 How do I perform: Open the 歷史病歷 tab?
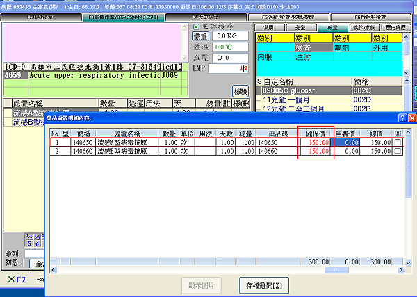pos(397,26)
